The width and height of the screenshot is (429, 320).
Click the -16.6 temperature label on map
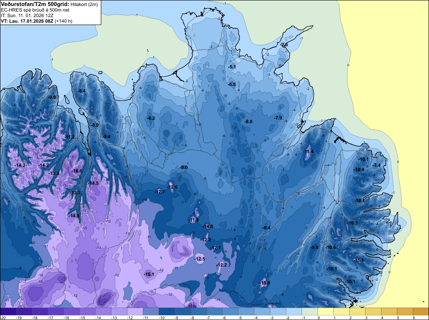(77, 171)
